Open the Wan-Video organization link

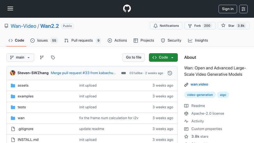tap(24, 26)
